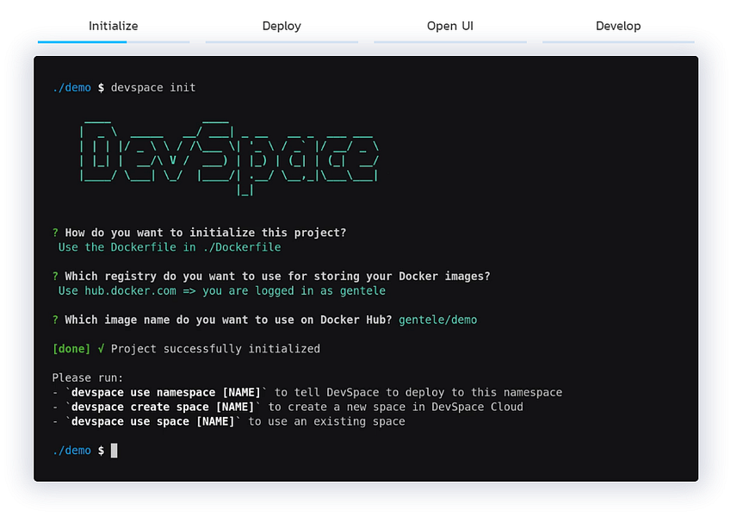Click the 'gentele/demo' image name
The height and width of the screenshot is (517, 737).
[437, 320]
